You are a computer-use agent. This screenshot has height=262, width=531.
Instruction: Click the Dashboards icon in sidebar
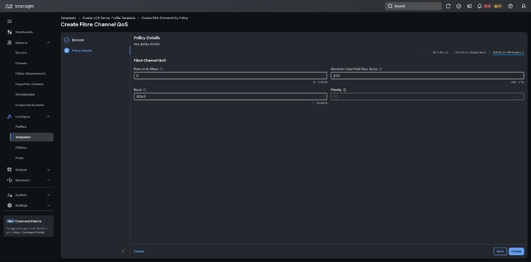(x=9, y=32)
